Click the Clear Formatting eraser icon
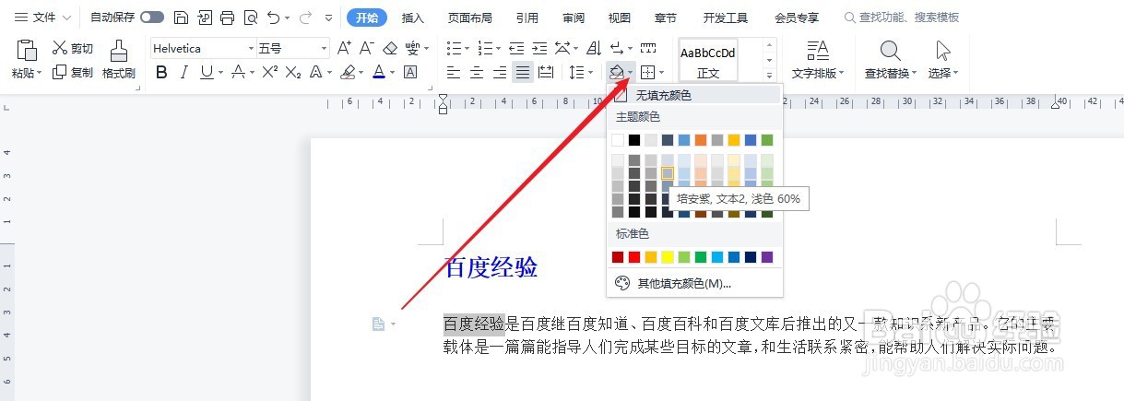 pyautogui.click(x=390, y=48)
